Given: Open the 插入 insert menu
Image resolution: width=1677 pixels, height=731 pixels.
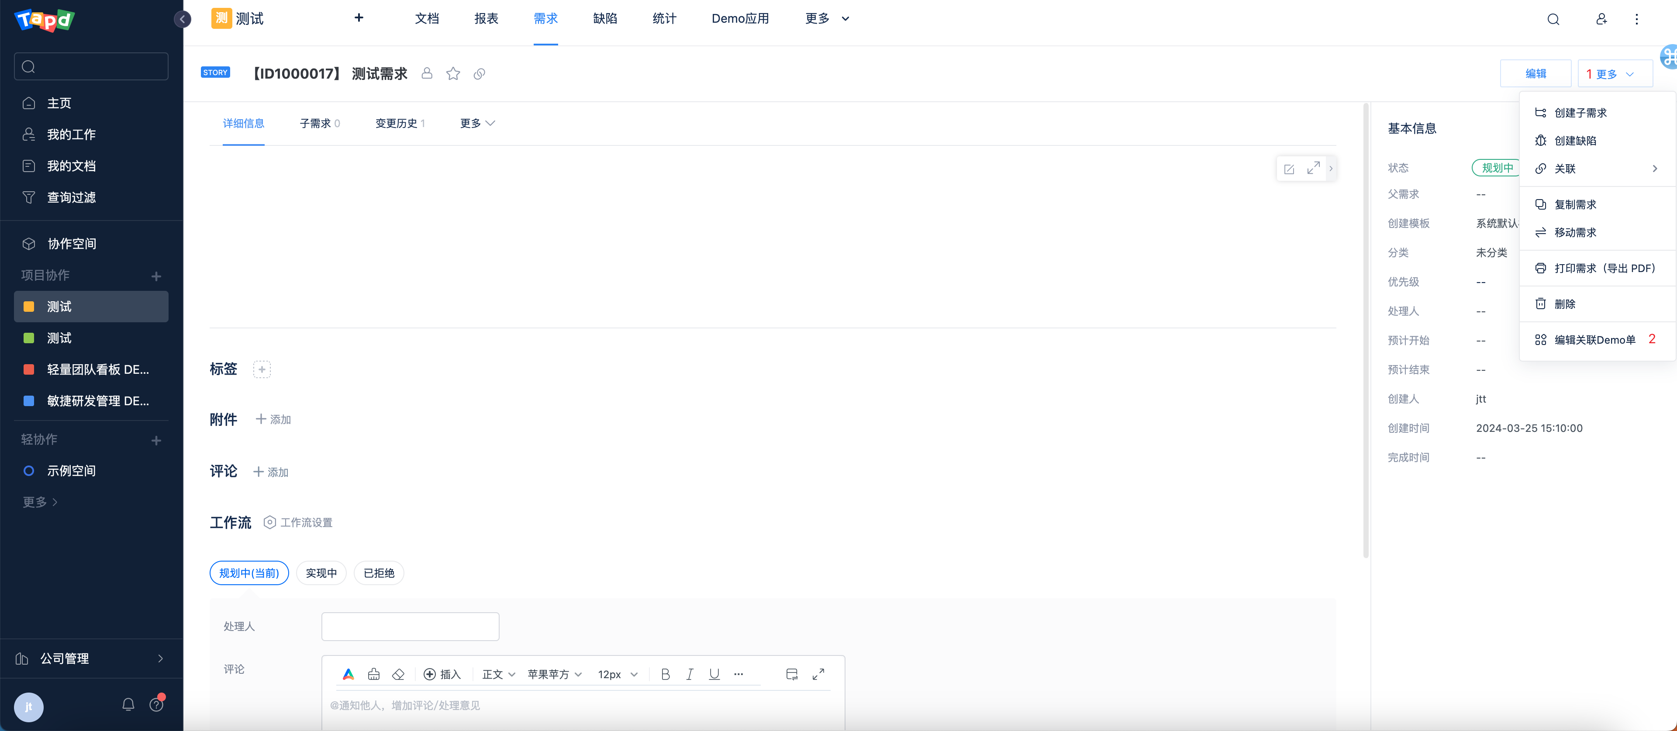Looking at the screenshot, I should pyautogui.click(x=442, y=674).
